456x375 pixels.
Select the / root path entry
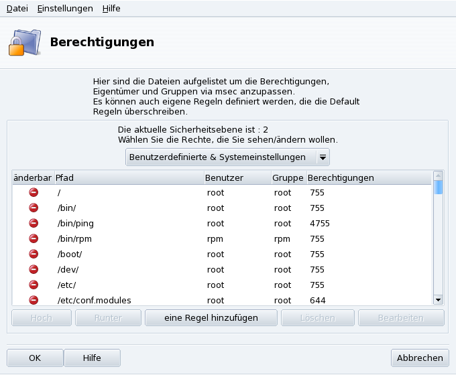(59, 193)
